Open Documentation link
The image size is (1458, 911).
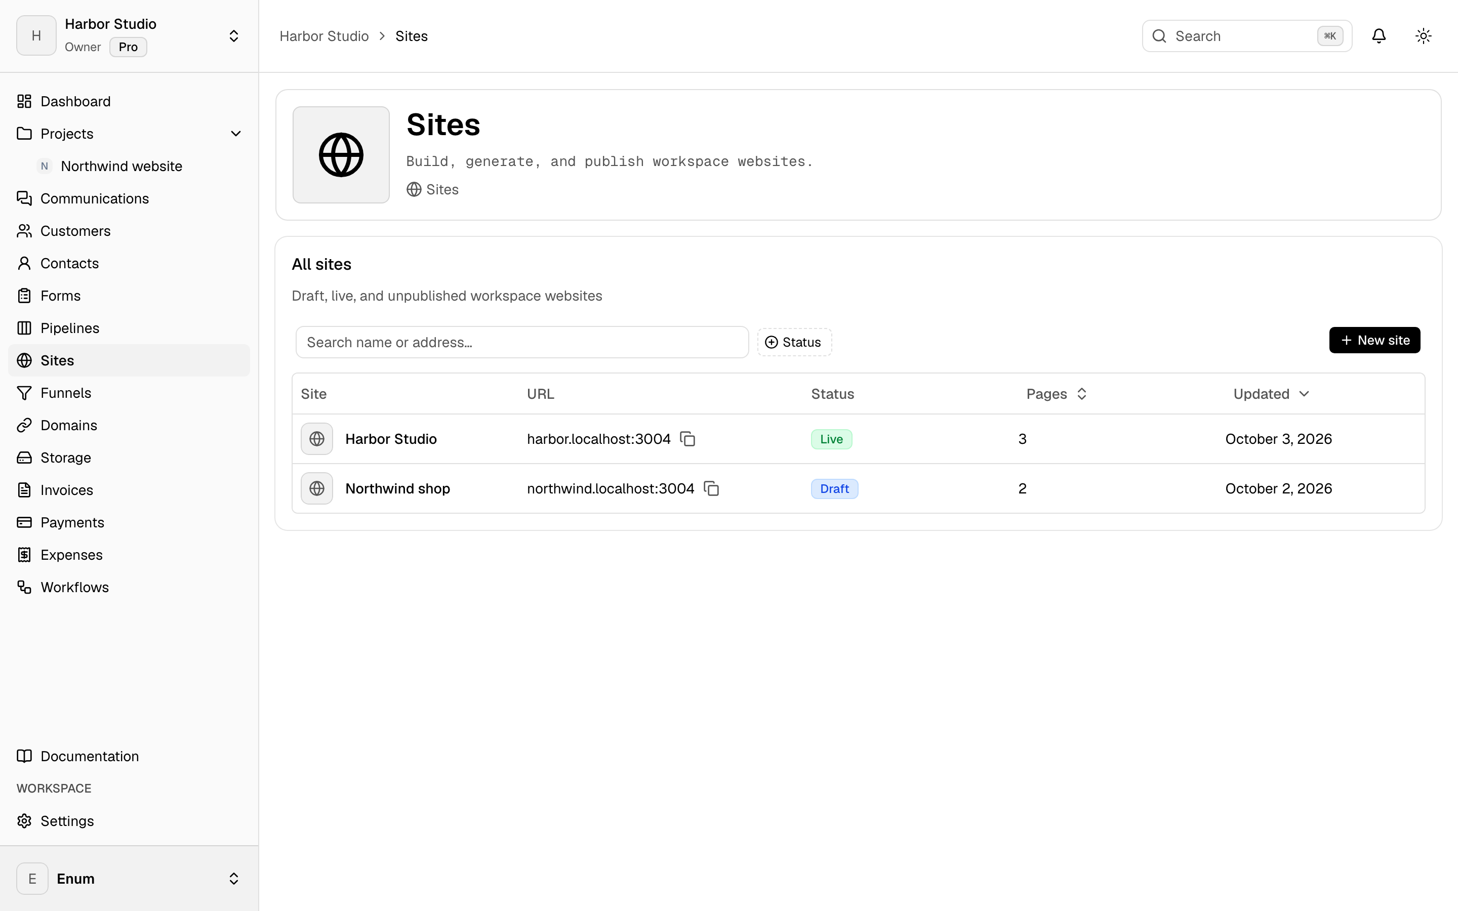pos(129,756)
